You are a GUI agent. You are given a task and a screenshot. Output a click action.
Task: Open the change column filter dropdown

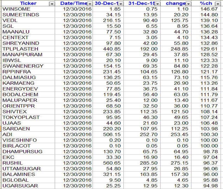pyautogui.click(x=188, y=4)
